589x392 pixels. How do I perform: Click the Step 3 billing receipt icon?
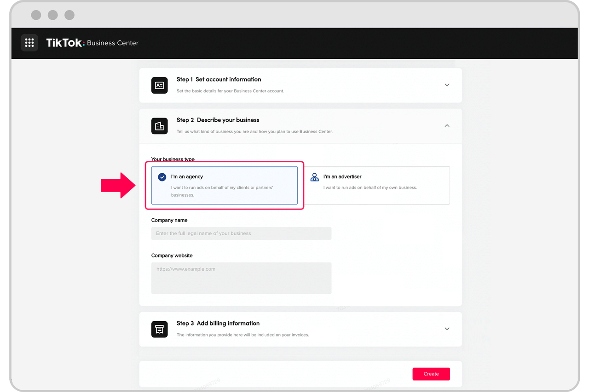tap(159, 329)
